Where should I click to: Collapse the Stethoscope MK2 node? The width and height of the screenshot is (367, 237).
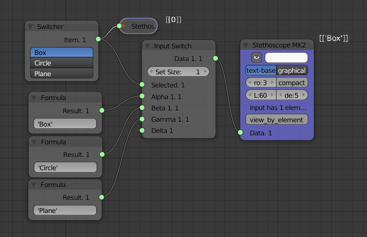245,45
